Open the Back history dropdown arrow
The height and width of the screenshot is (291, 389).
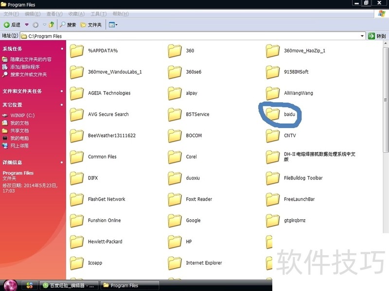pyautogui.click(x=27, y=25)
